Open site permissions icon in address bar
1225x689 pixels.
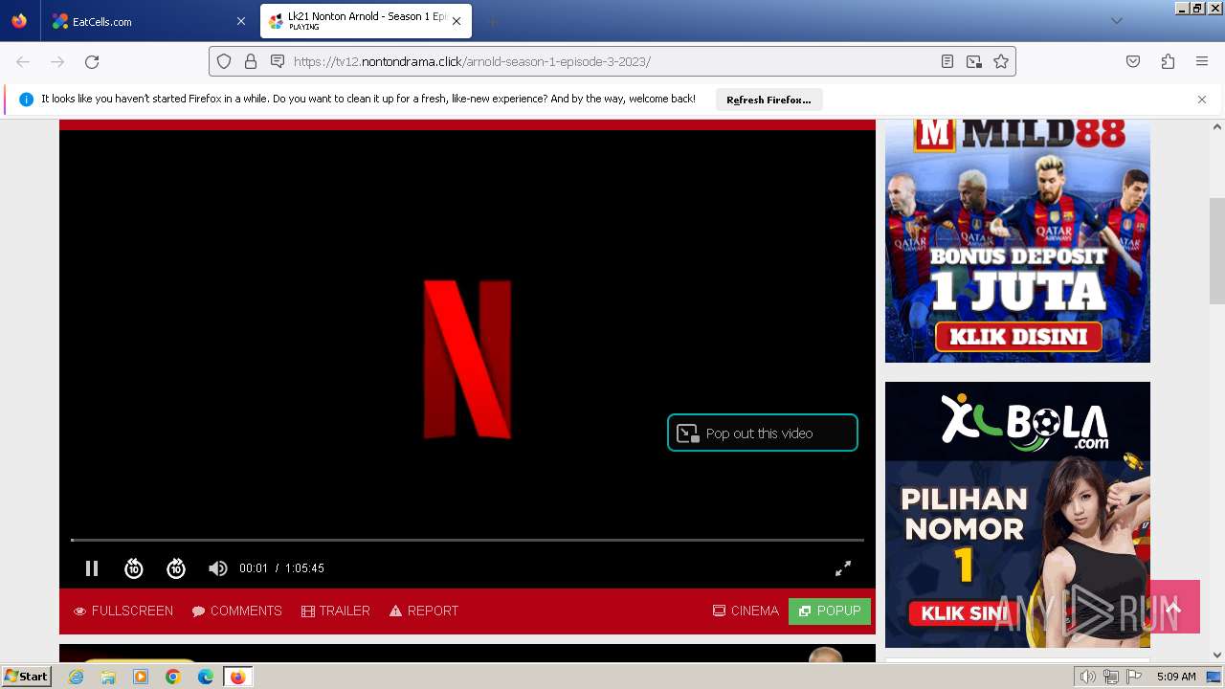tap(278, 61)
